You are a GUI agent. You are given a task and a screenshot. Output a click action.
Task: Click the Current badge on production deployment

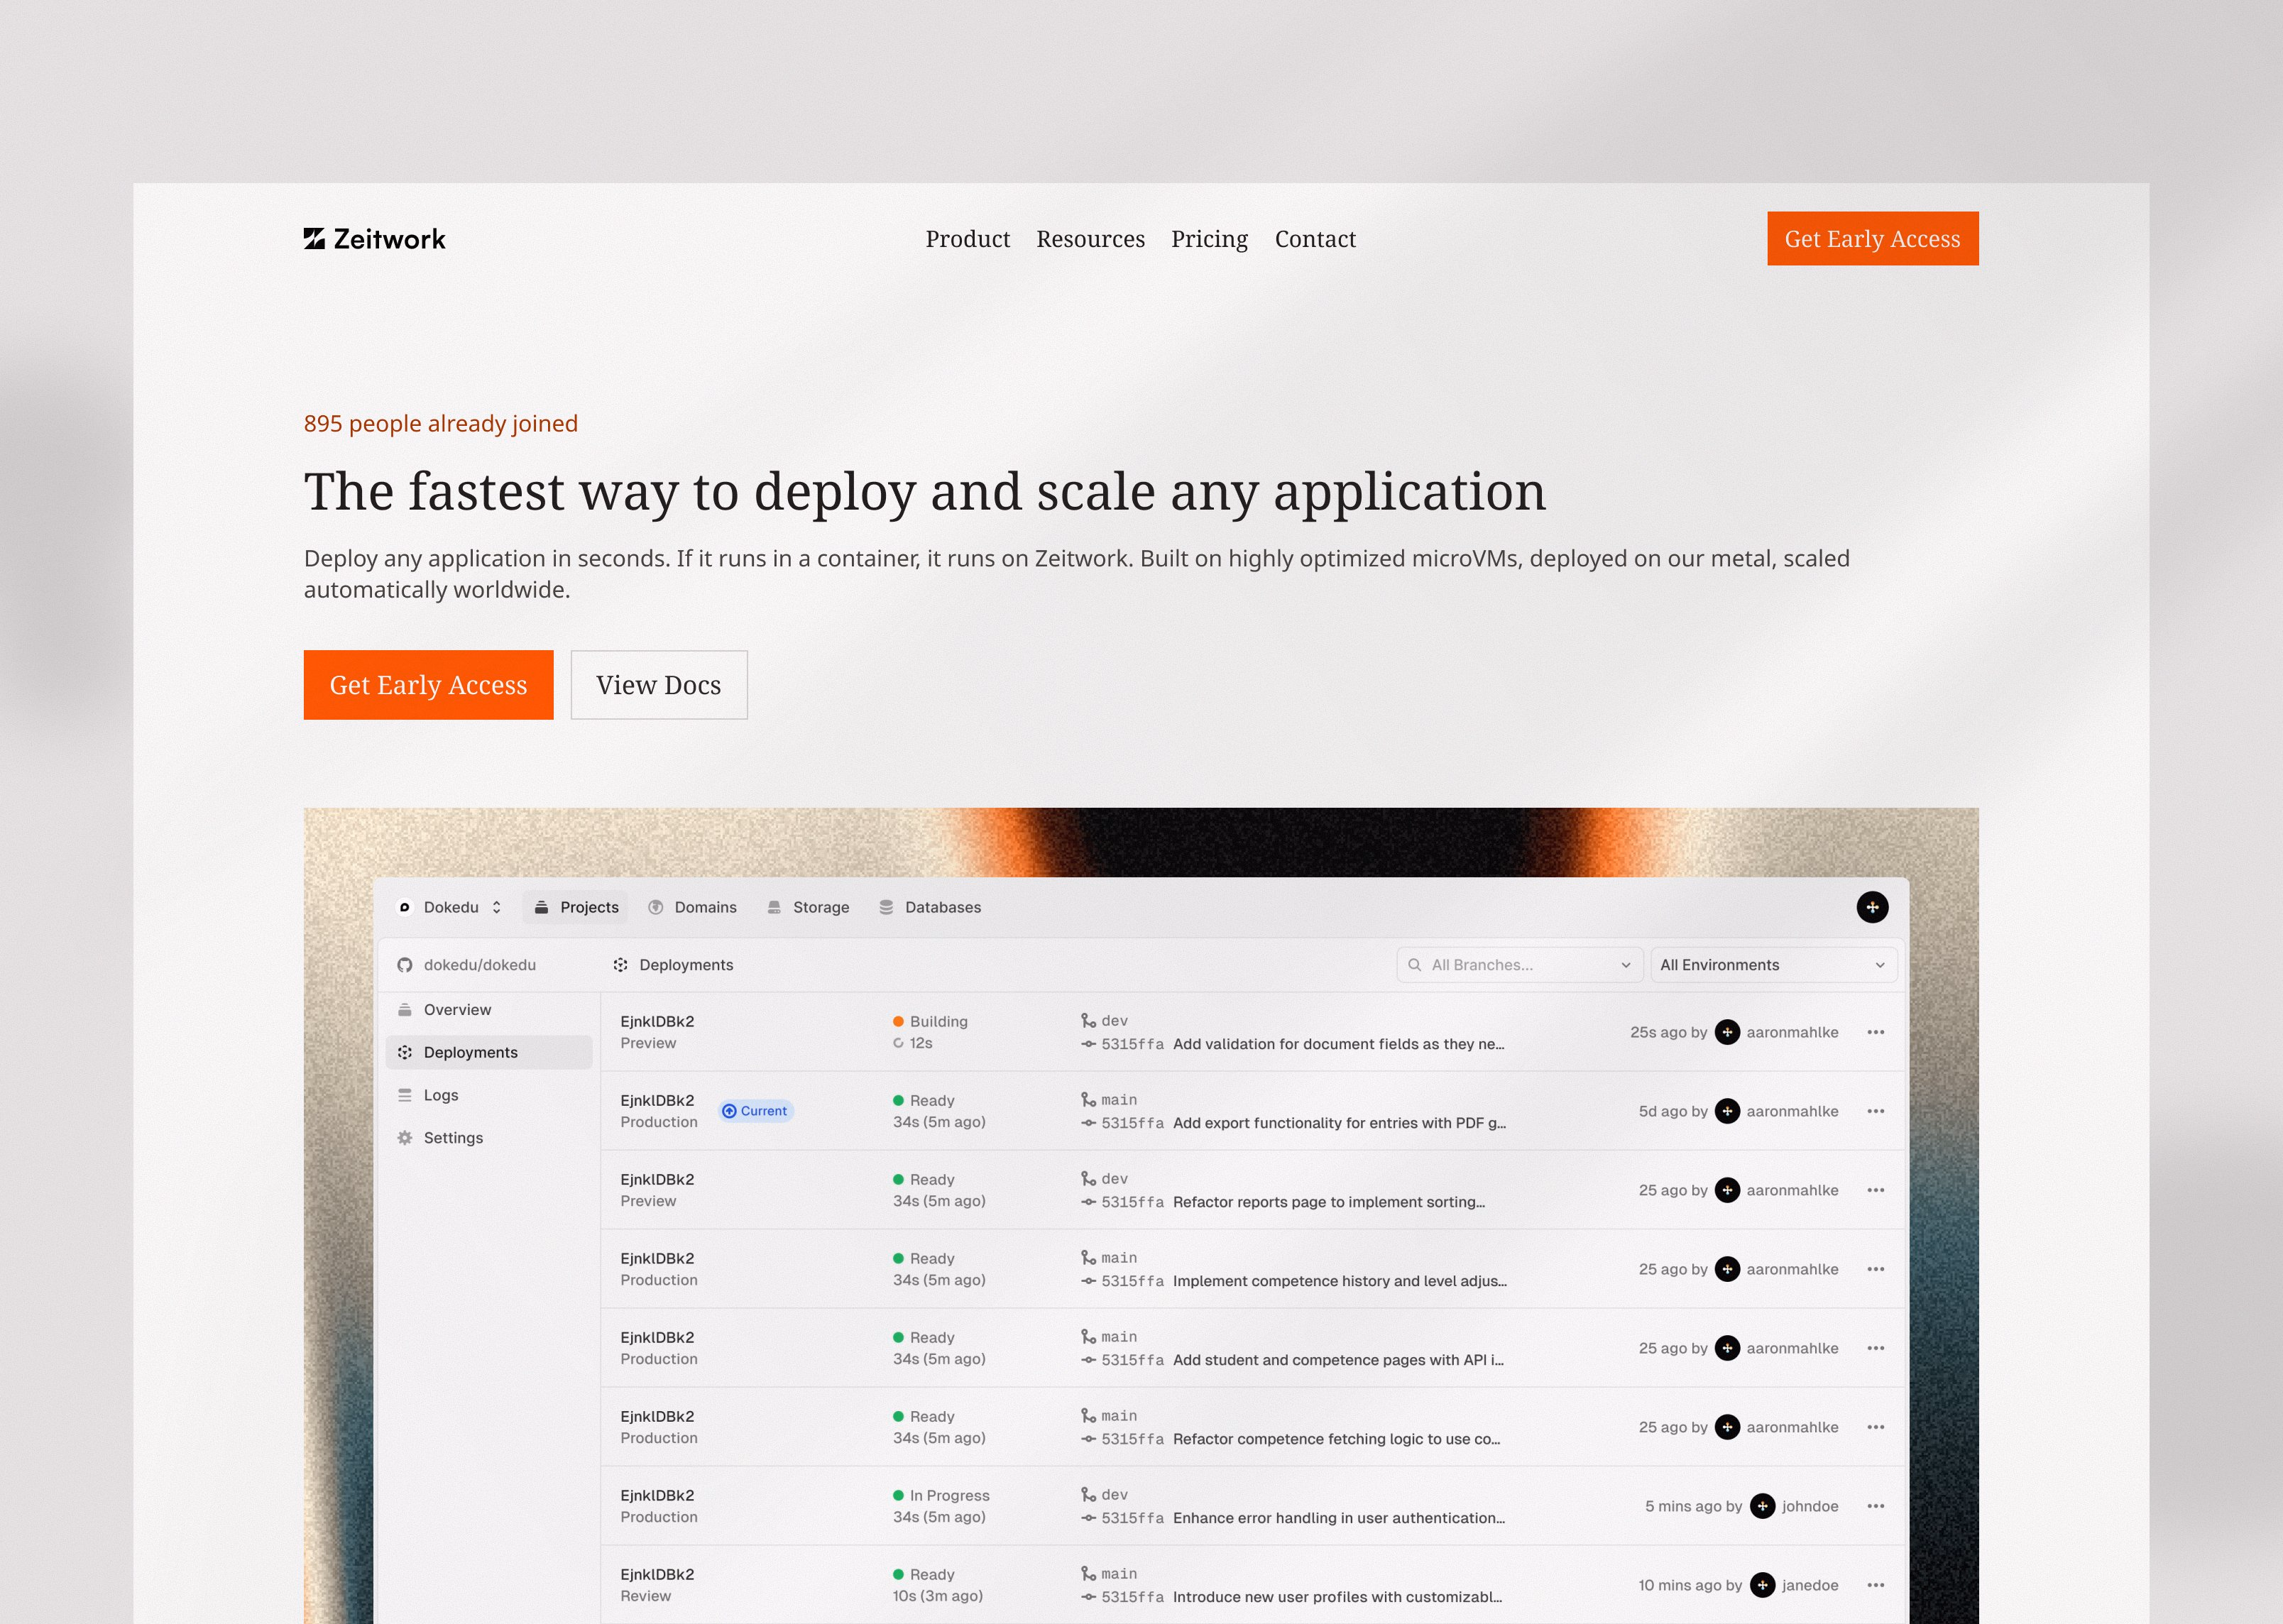point(756,1111)
